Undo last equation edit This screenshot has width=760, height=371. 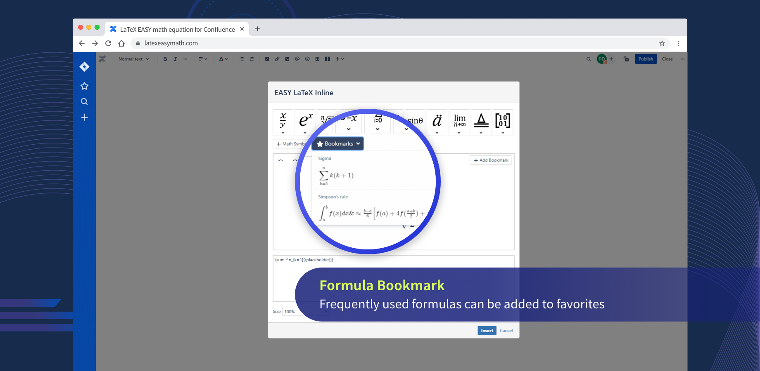pos(281,160)
